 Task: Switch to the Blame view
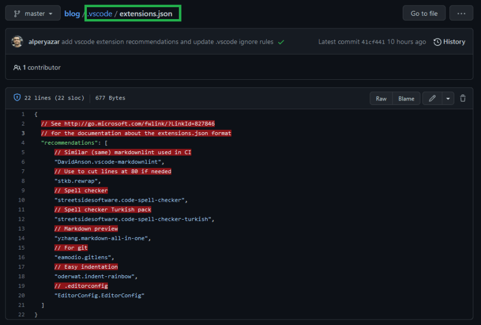[406, 98]
